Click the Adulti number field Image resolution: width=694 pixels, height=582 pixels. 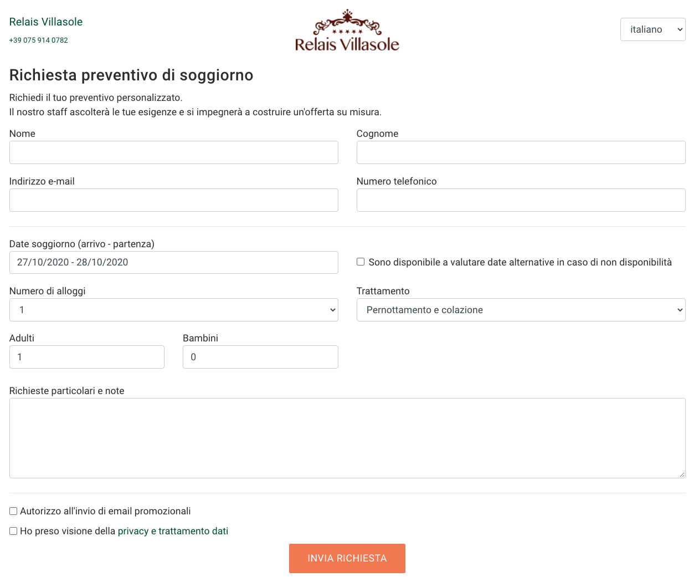87,357
